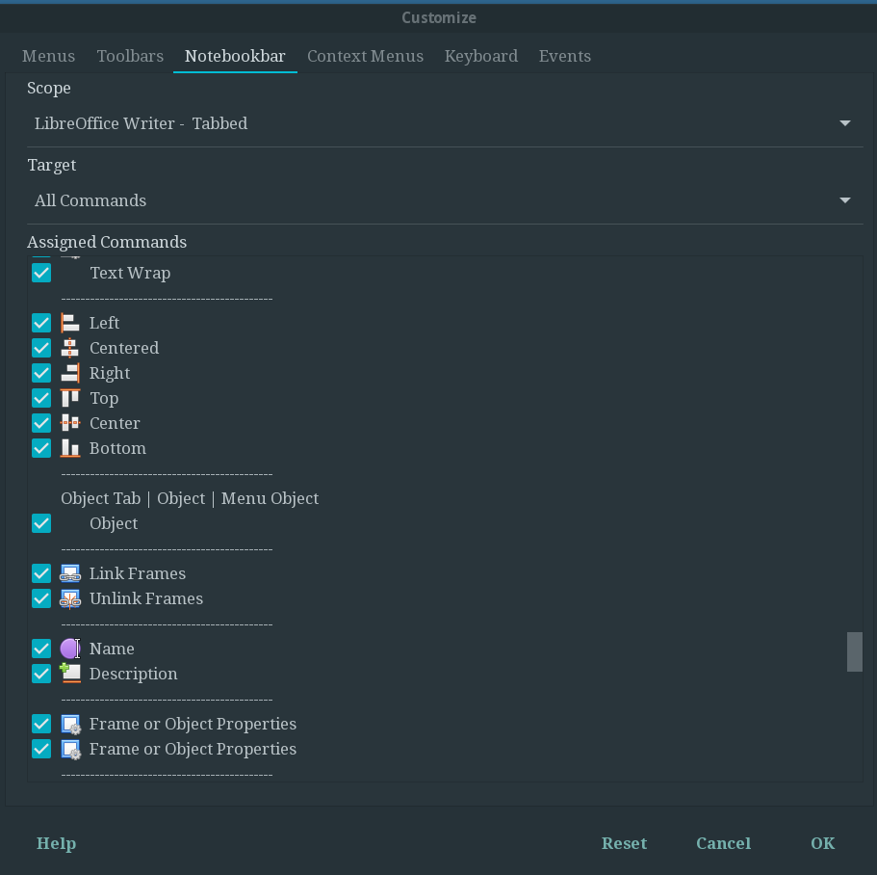This screenshot has width=877, height=875.
Task: Click the Top alignment icon
Action: click(x=70, y=398)
